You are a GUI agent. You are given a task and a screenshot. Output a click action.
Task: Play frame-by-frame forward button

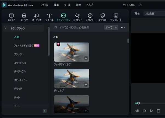[x=144, y=111]
